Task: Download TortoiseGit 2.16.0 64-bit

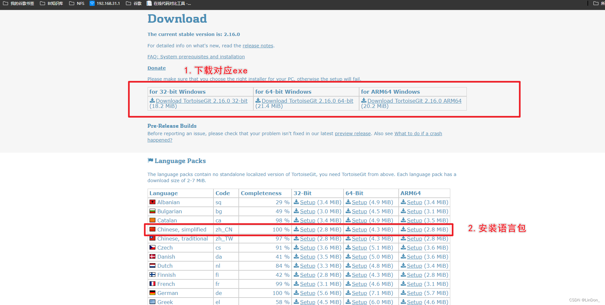Action: (x=308, y=101)
